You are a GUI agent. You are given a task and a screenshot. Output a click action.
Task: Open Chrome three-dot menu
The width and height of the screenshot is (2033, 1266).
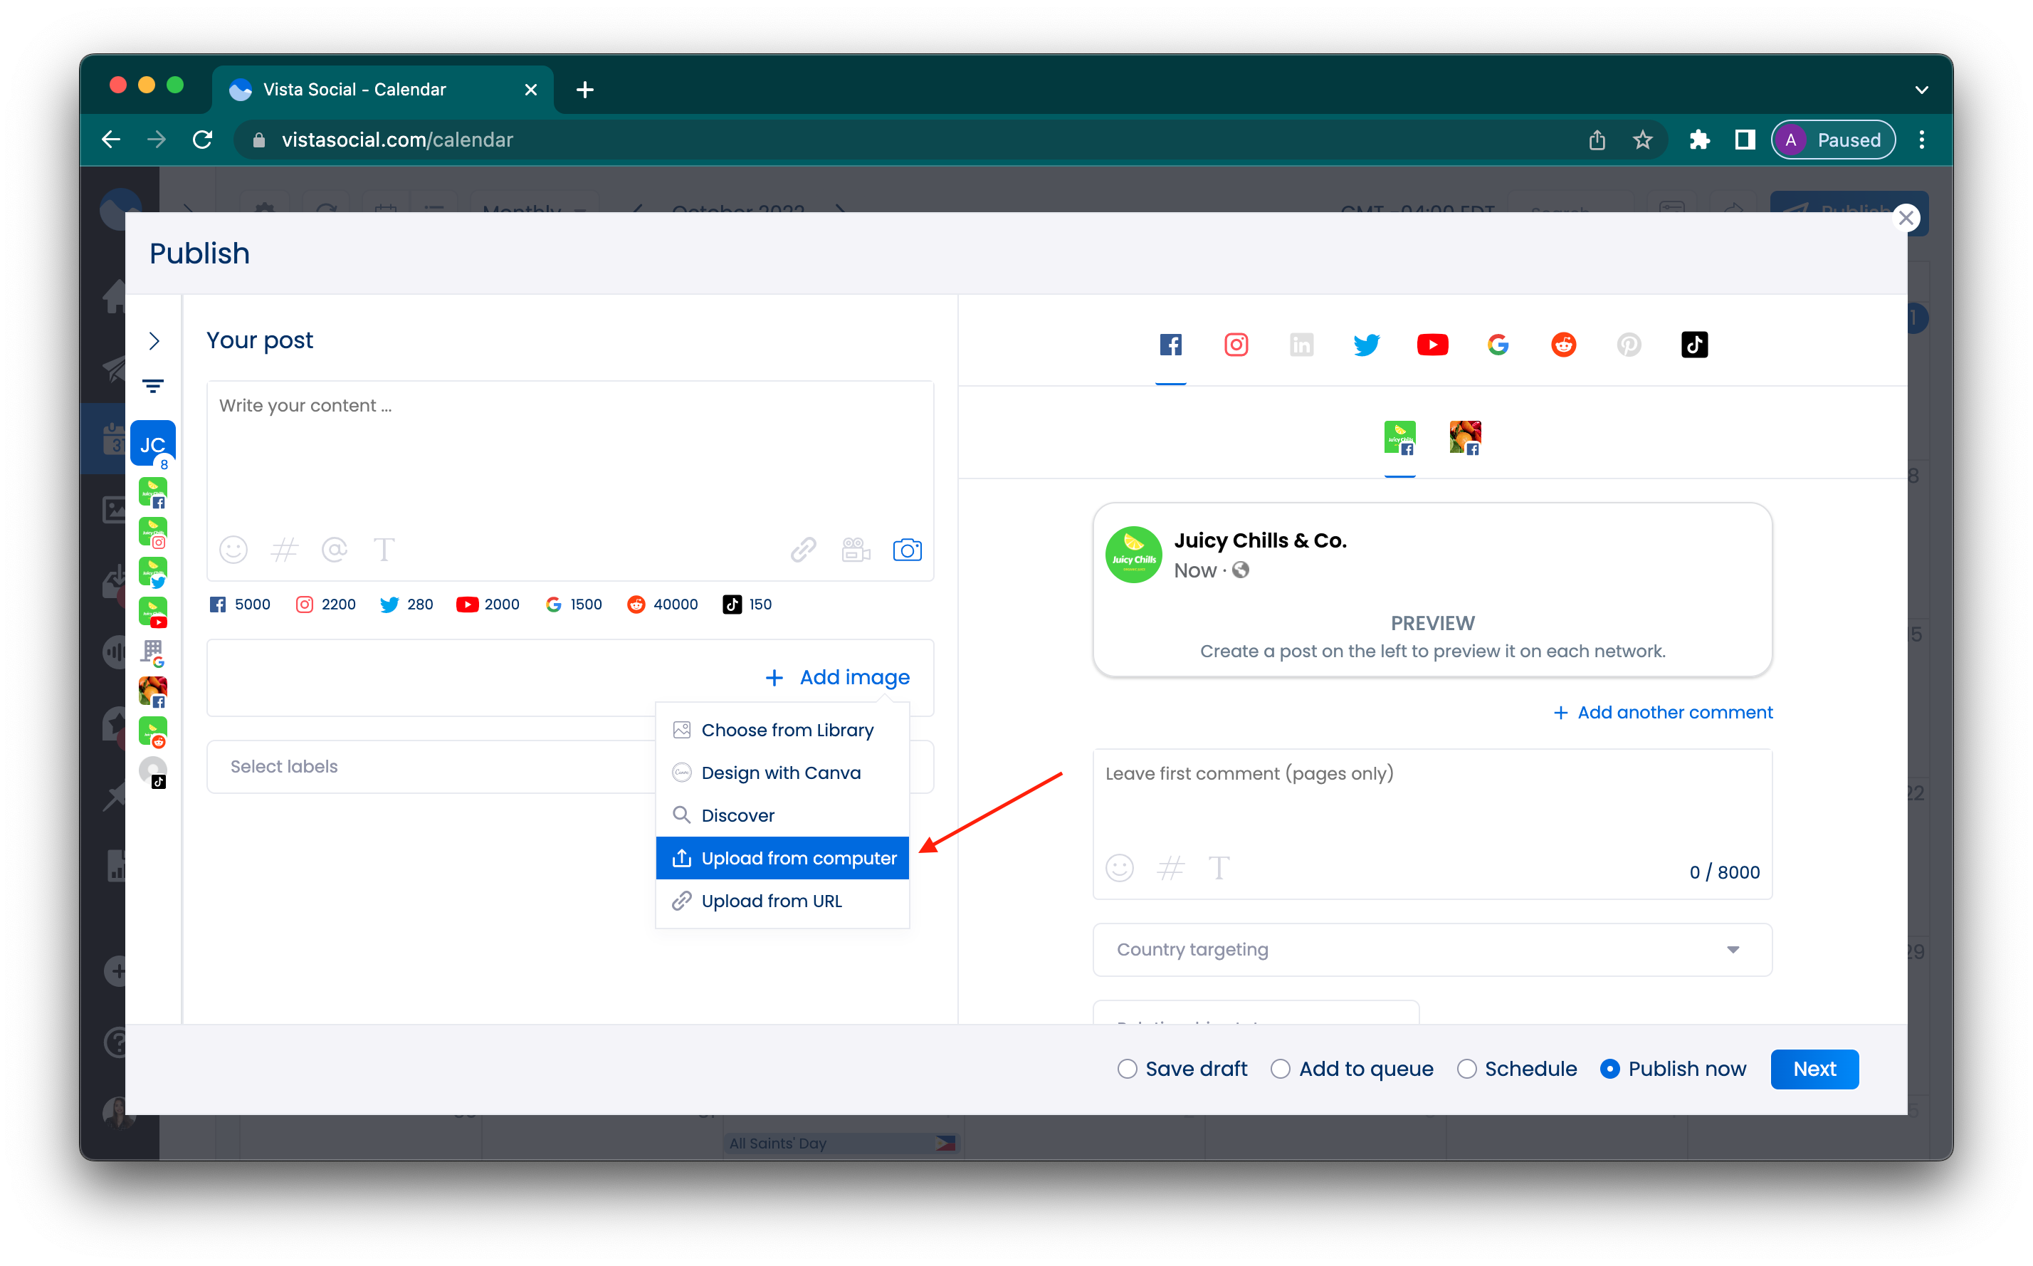click(x=1921, y=140)
